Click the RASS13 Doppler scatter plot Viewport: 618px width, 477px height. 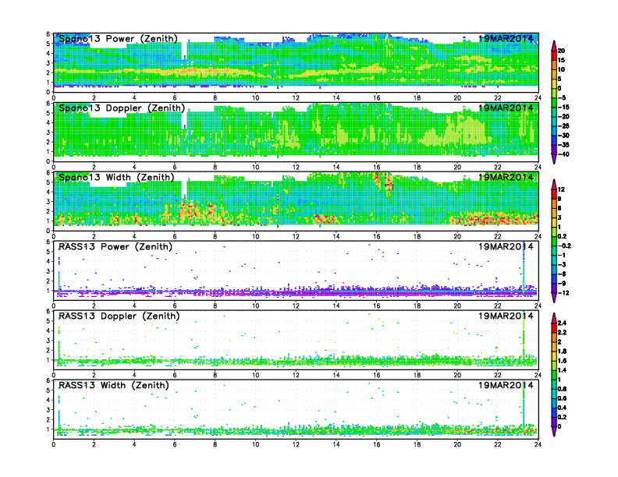pos(296,340)
